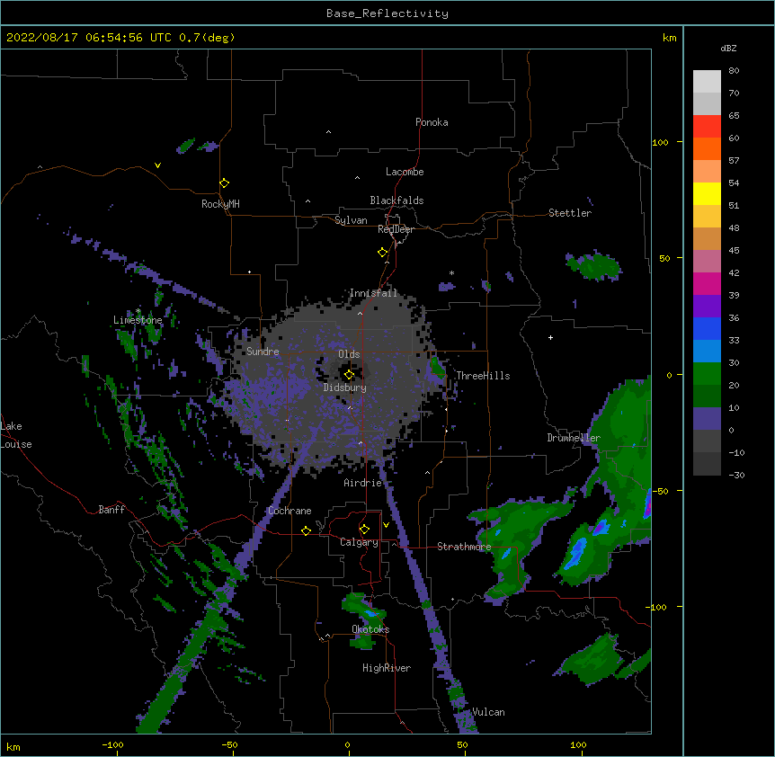
Task: Select the yellow V marker east of Calgary
Action: click(x=386, y=525)
